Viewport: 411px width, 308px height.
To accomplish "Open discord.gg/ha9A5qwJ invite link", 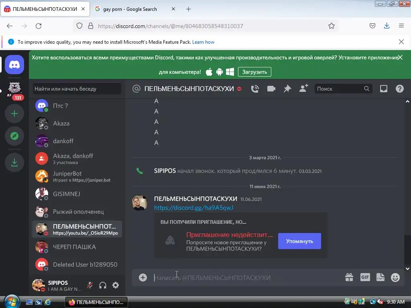I will tap(193, 208).
